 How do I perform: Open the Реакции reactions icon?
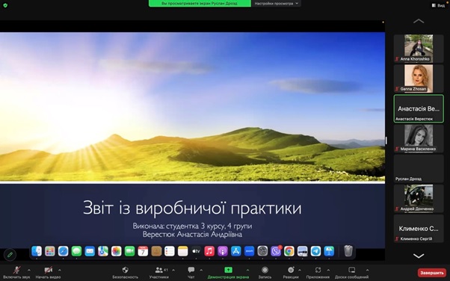[291, 270]
